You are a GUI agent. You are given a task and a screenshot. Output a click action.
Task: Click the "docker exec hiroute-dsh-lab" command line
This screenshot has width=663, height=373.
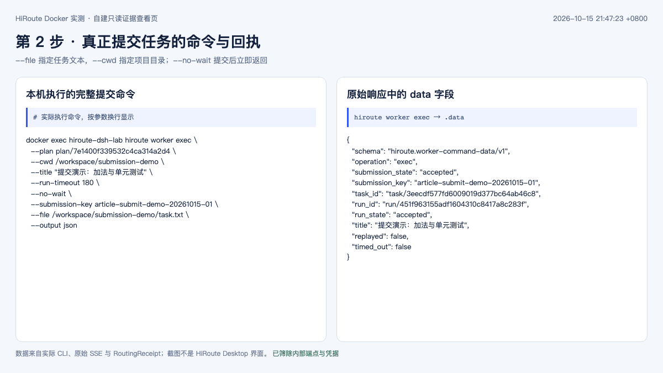112,140
